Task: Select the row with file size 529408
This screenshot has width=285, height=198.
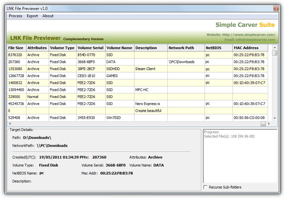Action: pos(138,118)
